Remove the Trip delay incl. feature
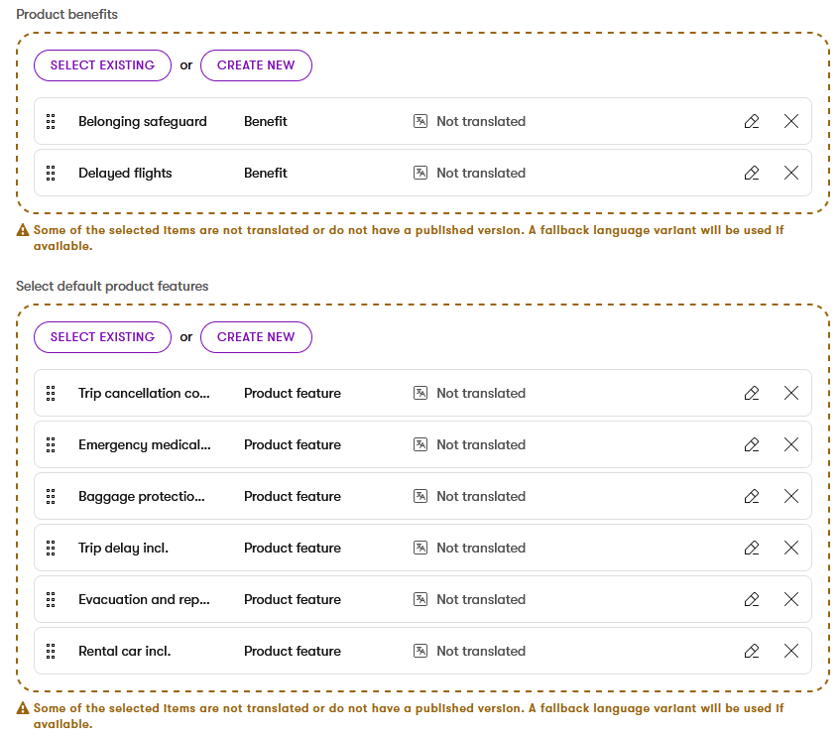 (x=791, y=548)
